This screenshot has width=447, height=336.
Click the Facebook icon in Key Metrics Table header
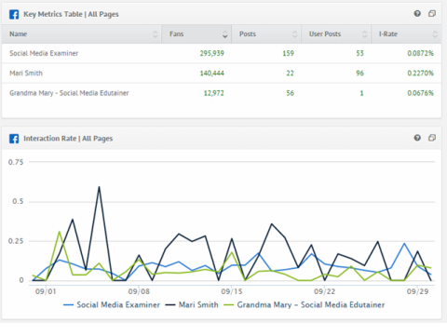14,14
